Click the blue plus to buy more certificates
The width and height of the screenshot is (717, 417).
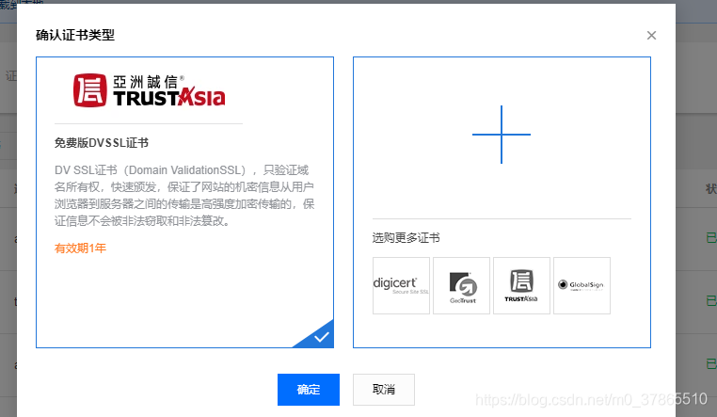point(502,135)
